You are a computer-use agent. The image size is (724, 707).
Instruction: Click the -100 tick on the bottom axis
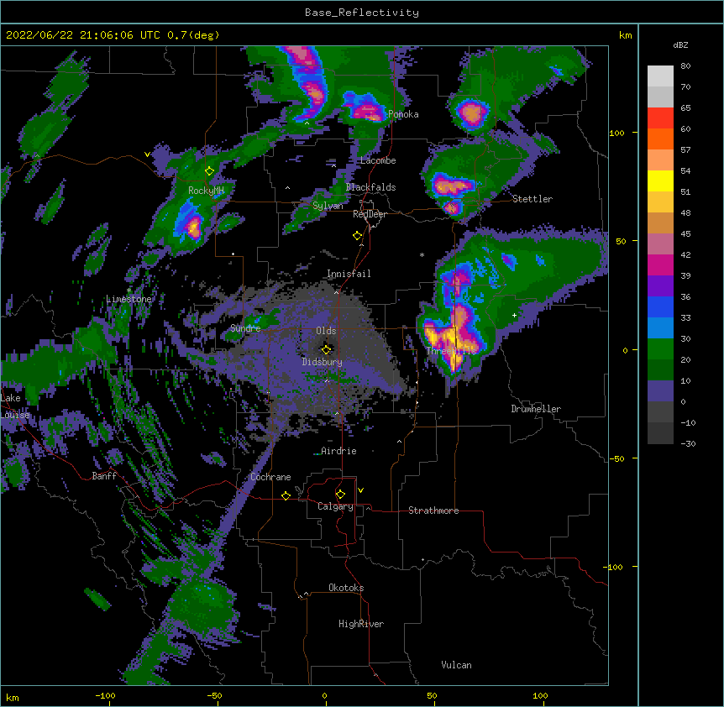click(x=105, y=695)
